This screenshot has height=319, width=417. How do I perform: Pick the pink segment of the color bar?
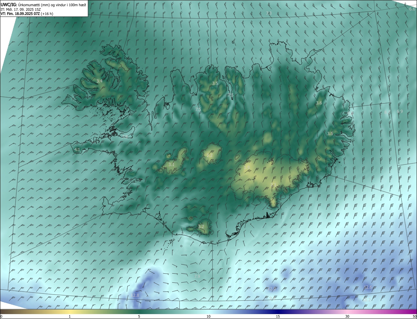pos(347,312)
